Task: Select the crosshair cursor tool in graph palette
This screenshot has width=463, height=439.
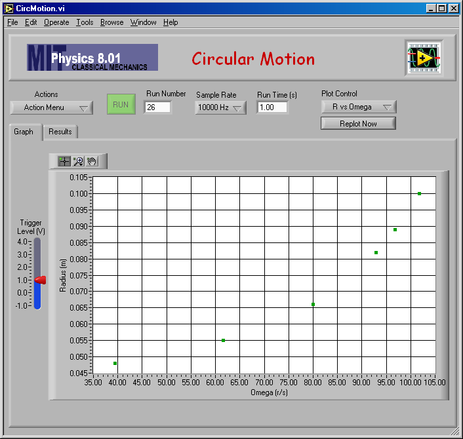Action: pos(64,161)
